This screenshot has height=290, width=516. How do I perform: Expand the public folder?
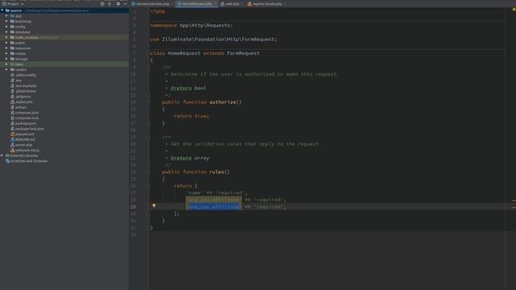[x=6, y=43]
